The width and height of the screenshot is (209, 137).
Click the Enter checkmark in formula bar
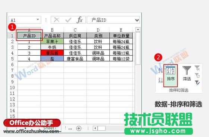click(x=68, y=20)
